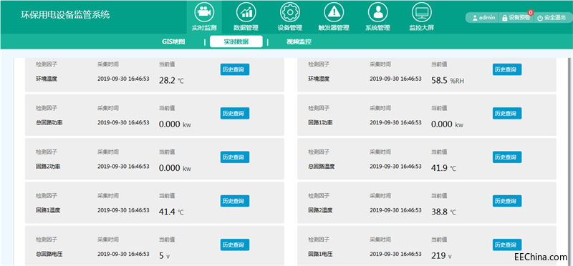This screenshot has height=266, width=573.
Task: Open the 触发器管理 warning icon
Action: pyautogui.click(x=334, y=12)
